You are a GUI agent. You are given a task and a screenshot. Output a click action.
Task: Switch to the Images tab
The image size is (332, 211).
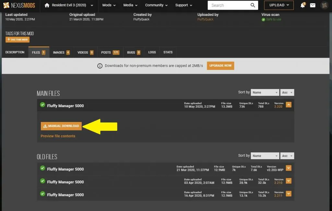click(x=61, y=52)
